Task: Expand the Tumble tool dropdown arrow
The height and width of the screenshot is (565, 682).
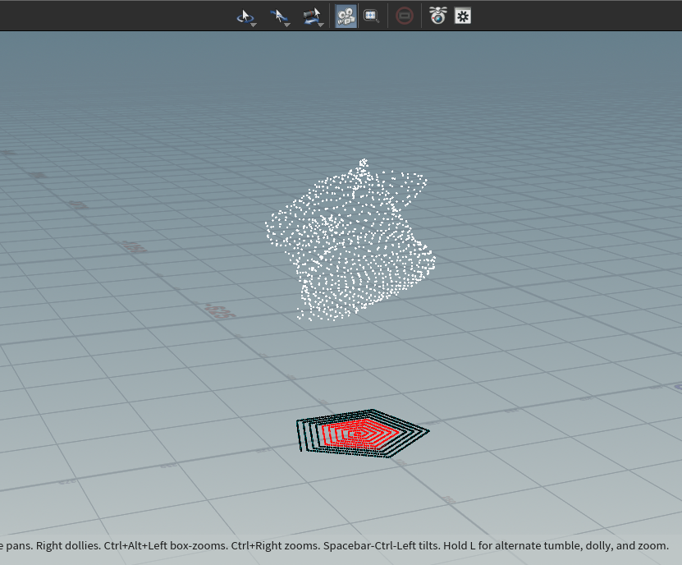Action: point(254,25)
